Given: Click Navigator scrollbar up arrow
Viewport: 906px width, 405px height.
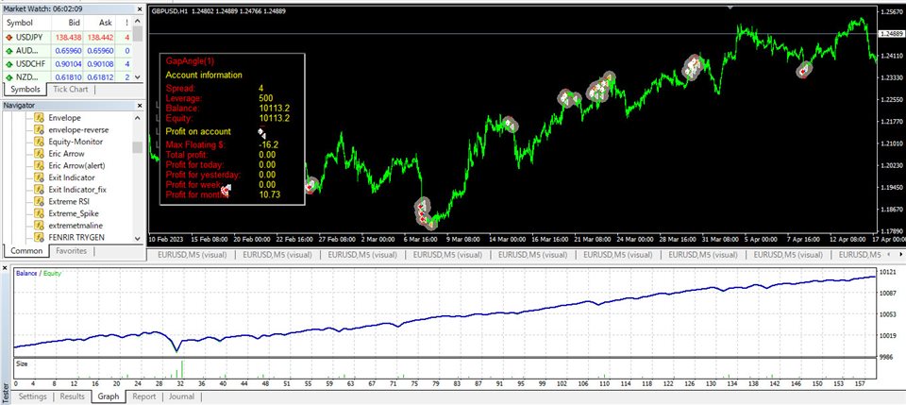Looking at the screenshot, I should pos(138,118).
